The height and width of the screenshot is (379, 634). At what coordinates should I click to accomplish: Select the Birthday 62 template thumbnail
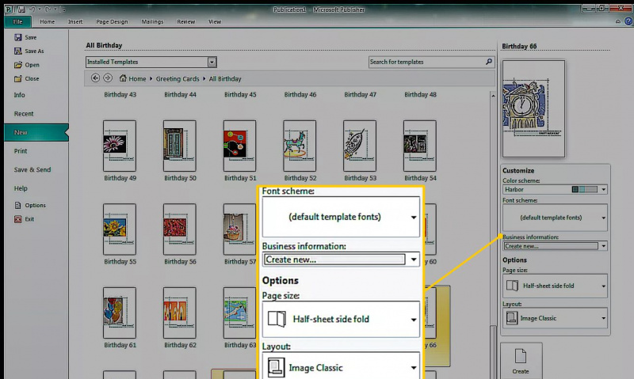(180, 313)
